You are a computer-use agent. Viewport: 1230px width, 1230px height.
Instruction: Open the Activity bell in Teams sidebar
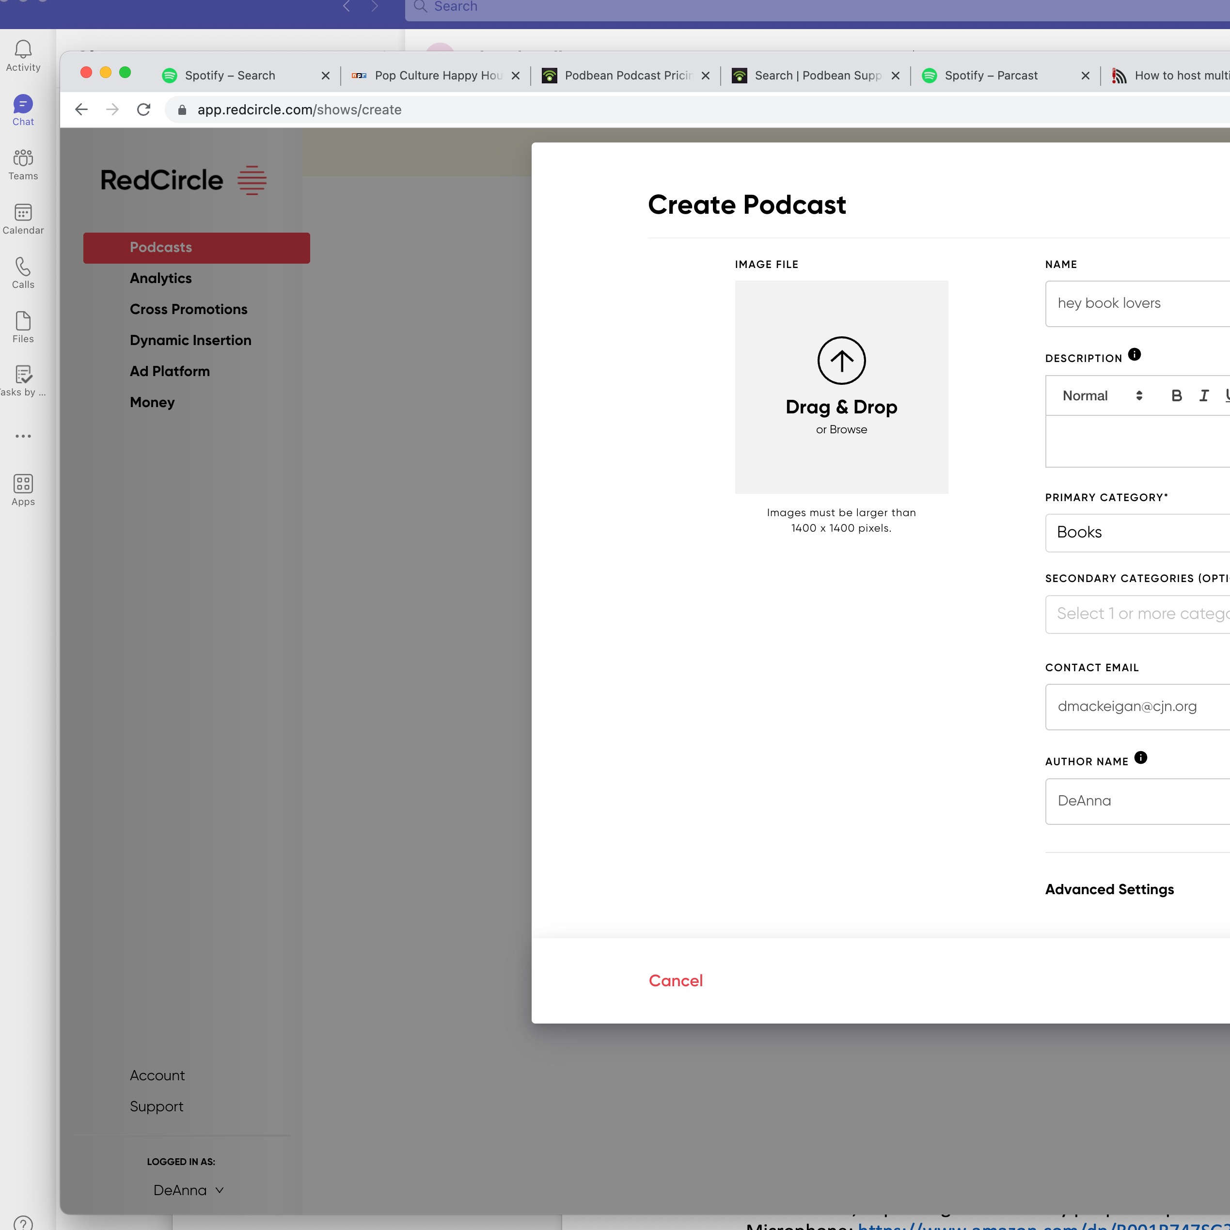click(23, 55)
